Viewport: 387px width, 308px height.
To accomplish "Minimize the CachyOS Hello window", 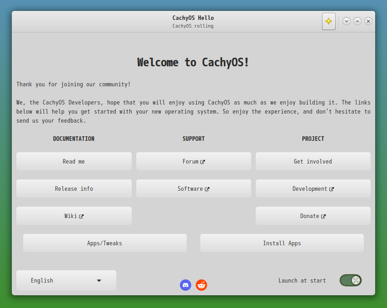I will (x=347, y=21).
